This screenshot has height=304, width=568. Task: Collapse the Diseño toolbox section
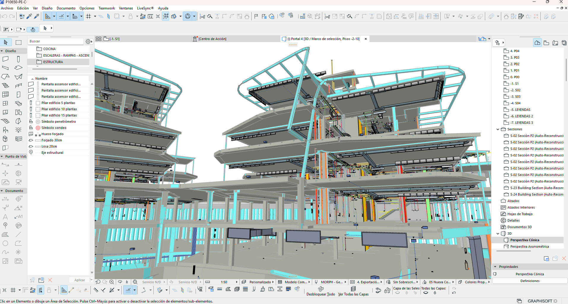click(2, 51)
